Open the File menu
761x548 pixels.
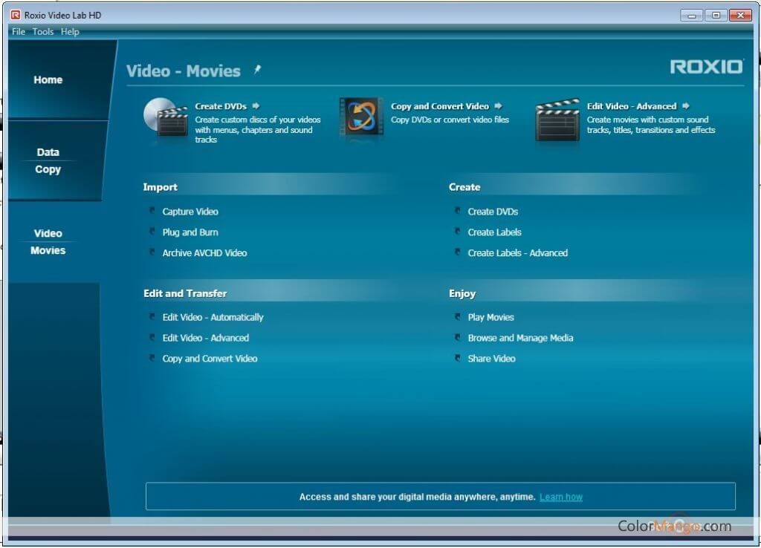coord(19,31)
